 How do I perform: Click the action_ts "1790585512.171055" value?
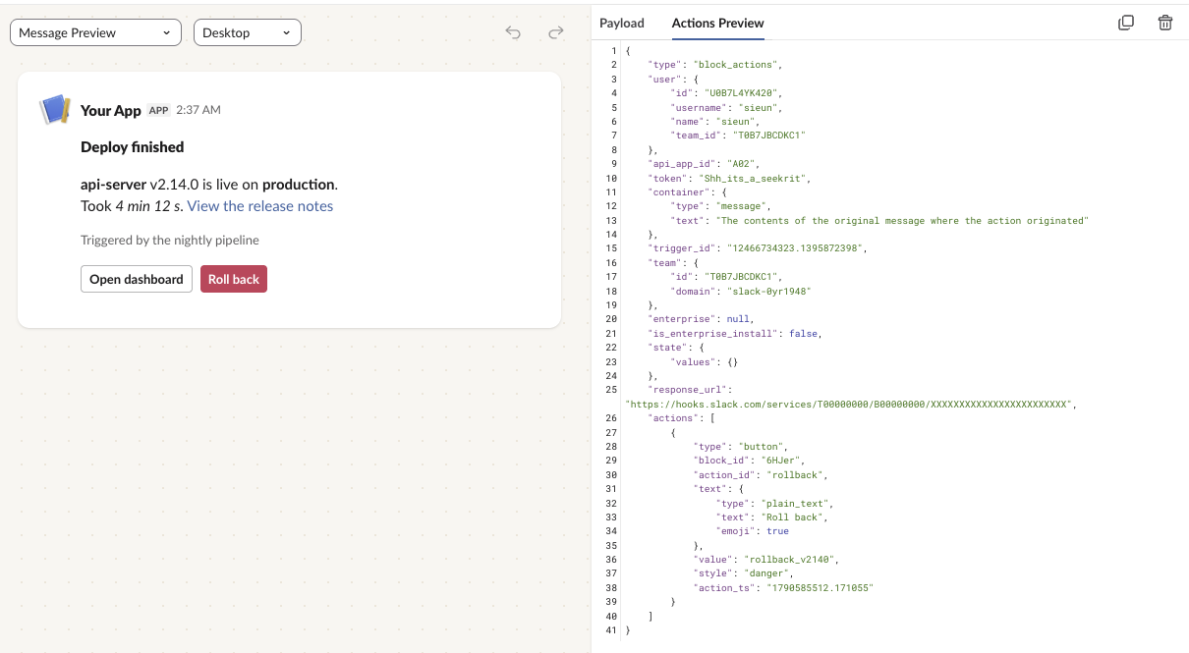[x=818, y=587]
